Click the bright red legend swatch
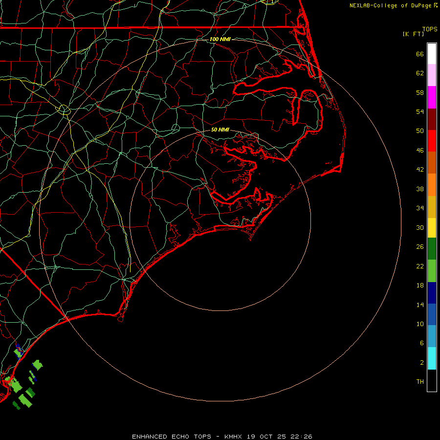Image resolution: width=440 pixels, height=440 pixels. tap(432, 141)
